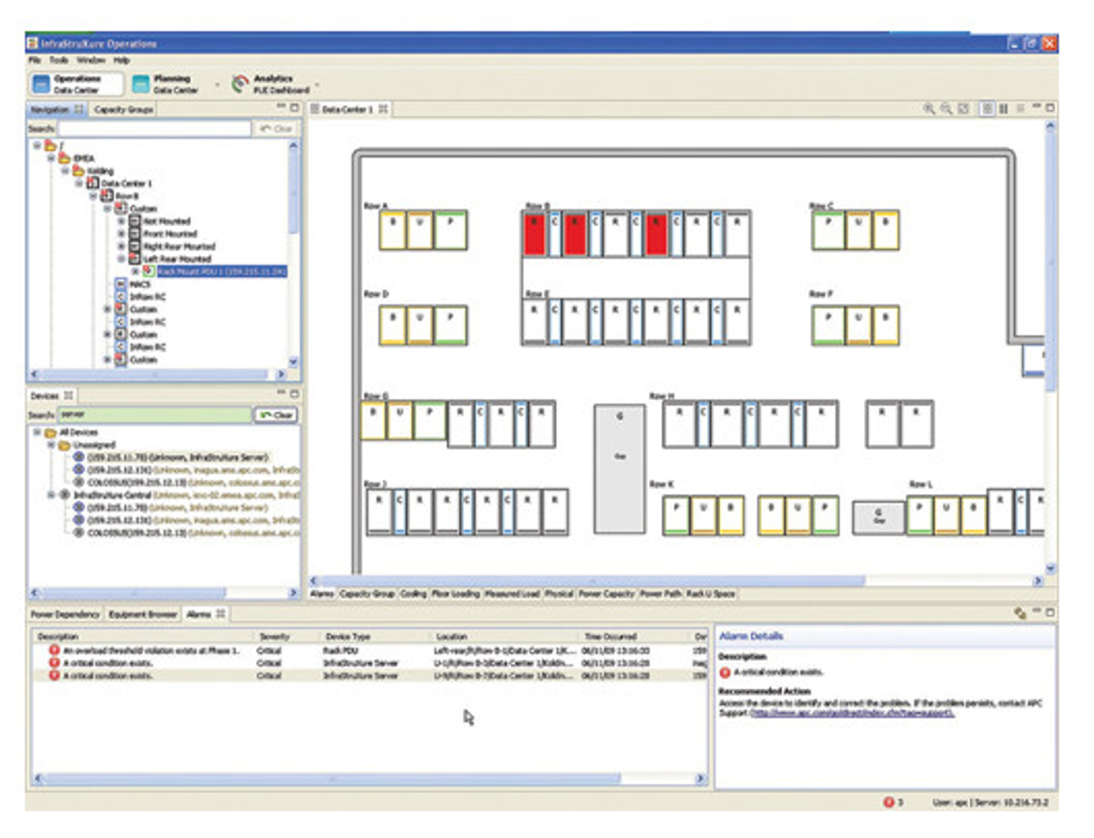
Task: Open the Analytics PUE Dashboard
Action: (x=272, y=84)
